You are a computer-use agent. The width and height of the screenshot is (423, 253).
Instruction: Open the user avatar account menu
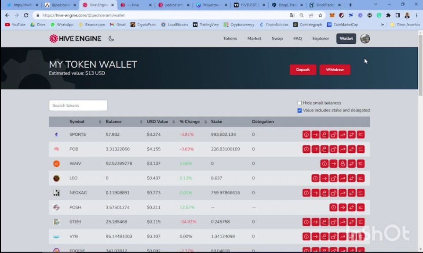click(365, 39)
